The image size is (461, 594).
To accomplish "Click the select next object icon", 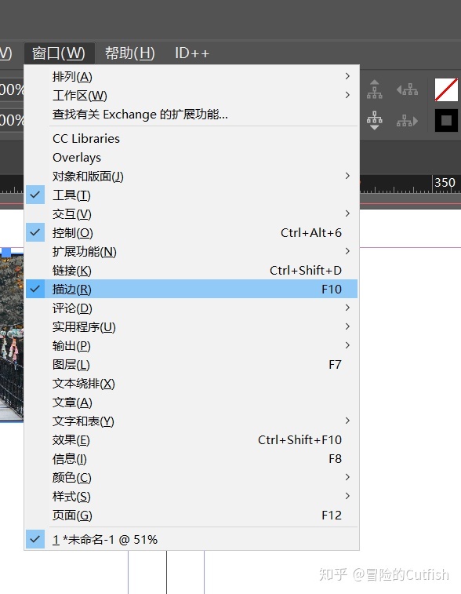I will (x=407, y=121).
